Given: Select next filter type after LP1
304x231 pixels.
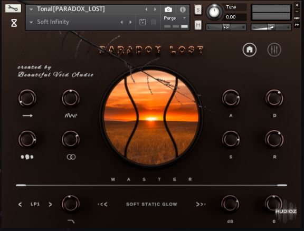Looking at the screenshot, I should click(50, 204).
